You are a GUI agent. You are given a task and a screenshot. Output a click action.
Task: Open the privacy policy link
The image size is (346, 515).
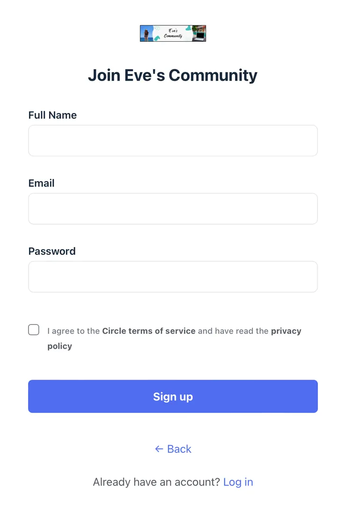tap(286, 331)
